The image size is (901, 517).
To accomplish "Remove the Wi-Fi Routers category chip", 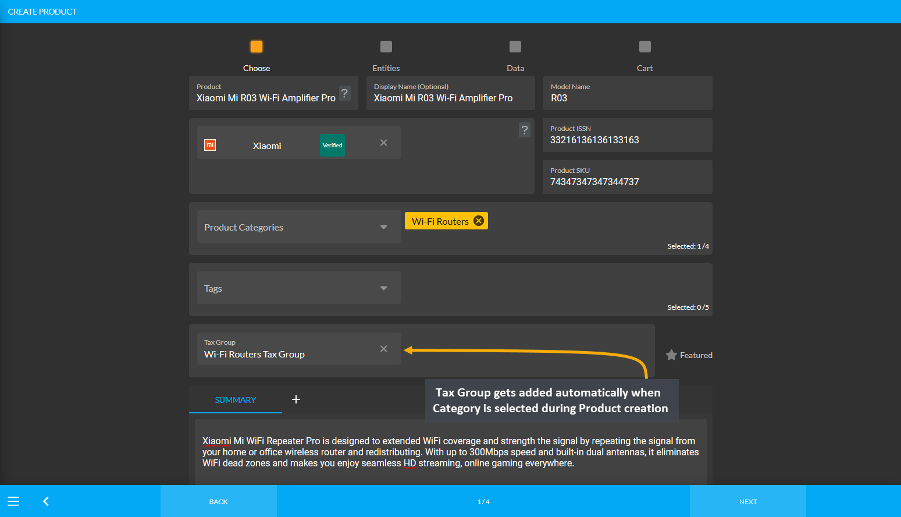I will tap(479, 221).
